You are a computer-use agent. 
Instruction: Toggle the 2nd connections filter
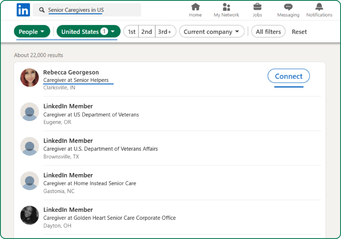[x=147, y=32]
